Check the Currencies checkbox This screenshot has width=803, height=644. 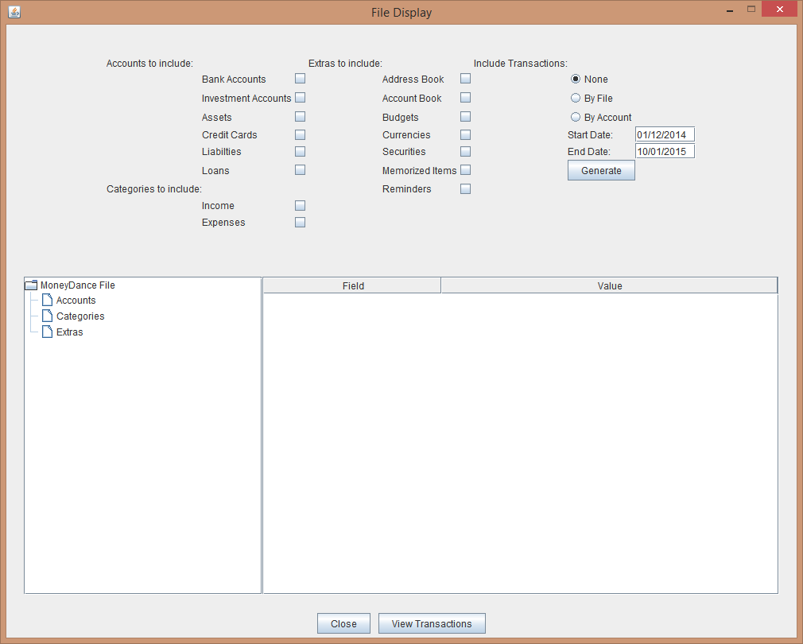(x=466, y=134)
